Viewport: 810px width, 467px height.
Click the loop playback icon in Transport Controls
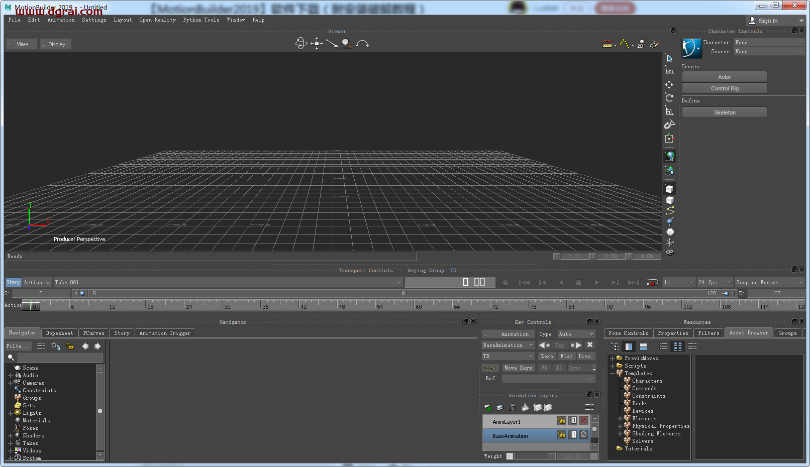coord(652,283)
